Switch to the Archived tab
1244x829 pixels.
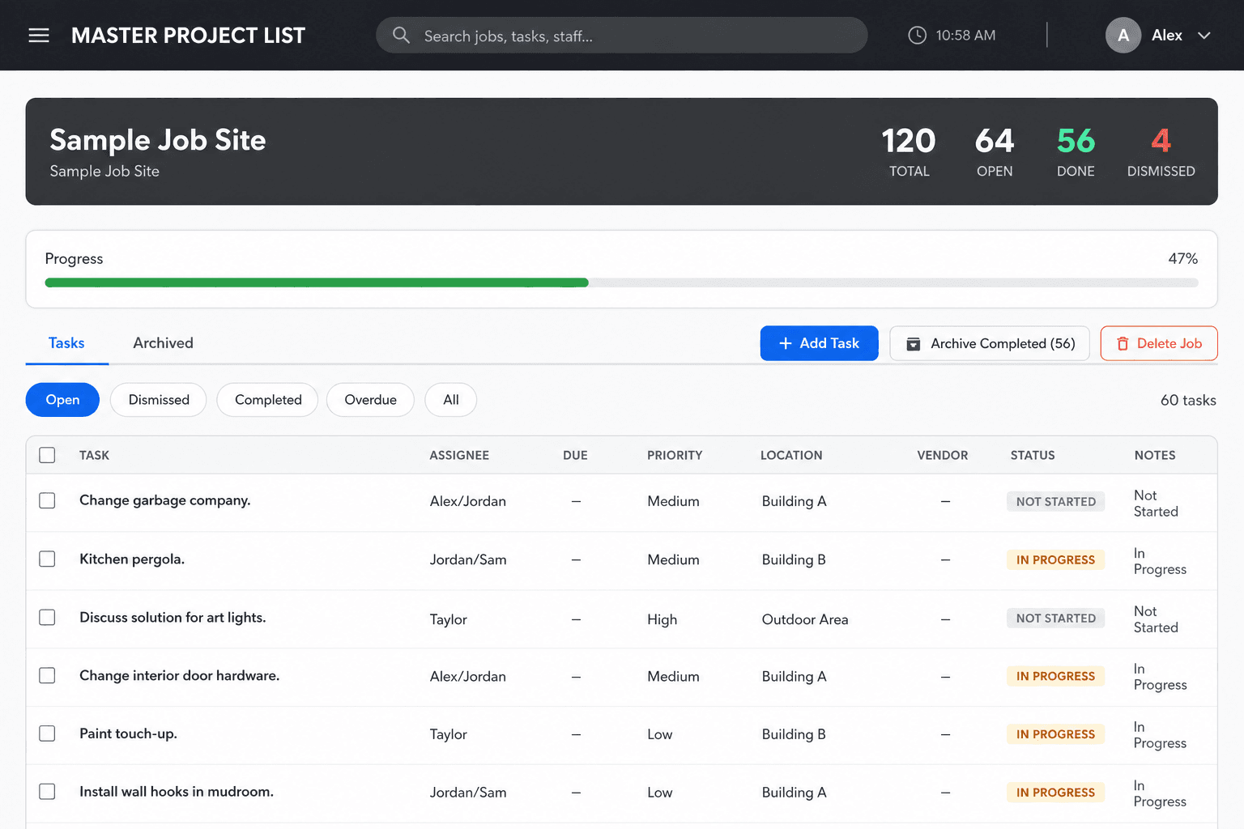[x=163, y=343]
